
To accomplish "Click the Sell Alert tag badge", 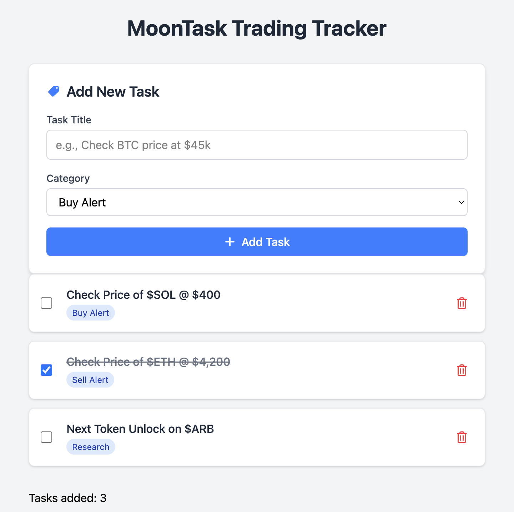I will [90, 380].
